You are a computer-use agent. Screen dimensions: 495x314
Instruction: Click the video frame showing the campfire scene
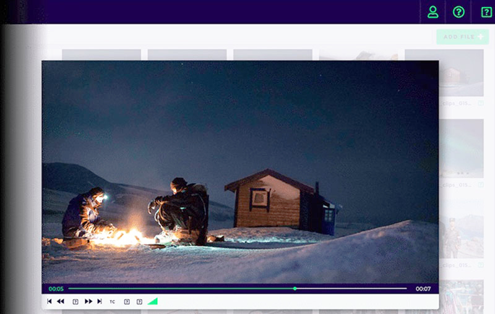pos(240,172)
